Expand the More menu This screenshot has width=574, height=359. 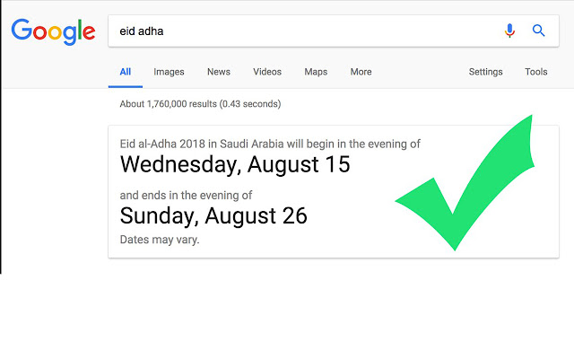pyautogui.click(x=361, y=72)
